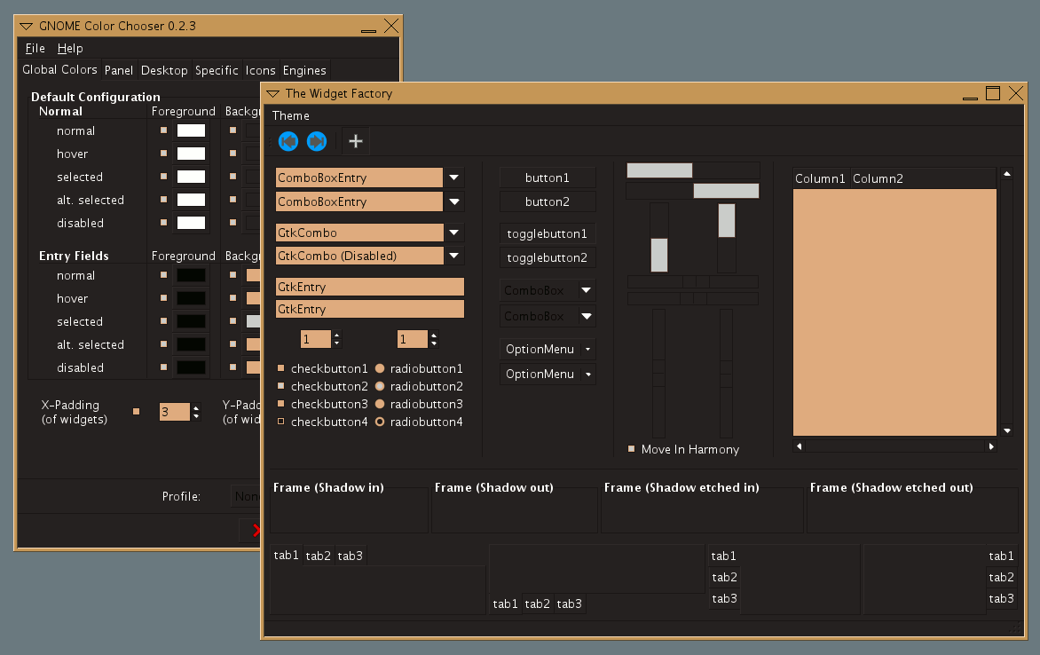Toggle checkbutton1
1040x655 pixels.
click(x=280, y=367)
